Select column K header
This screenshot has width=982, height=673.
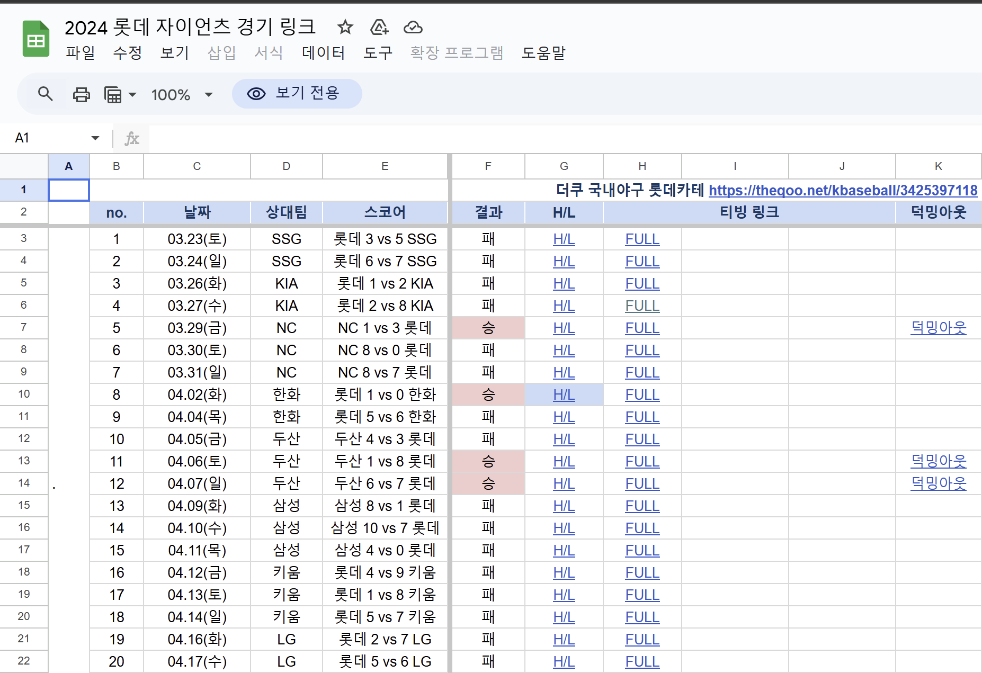pyautogui.click(x=938, y=166)
